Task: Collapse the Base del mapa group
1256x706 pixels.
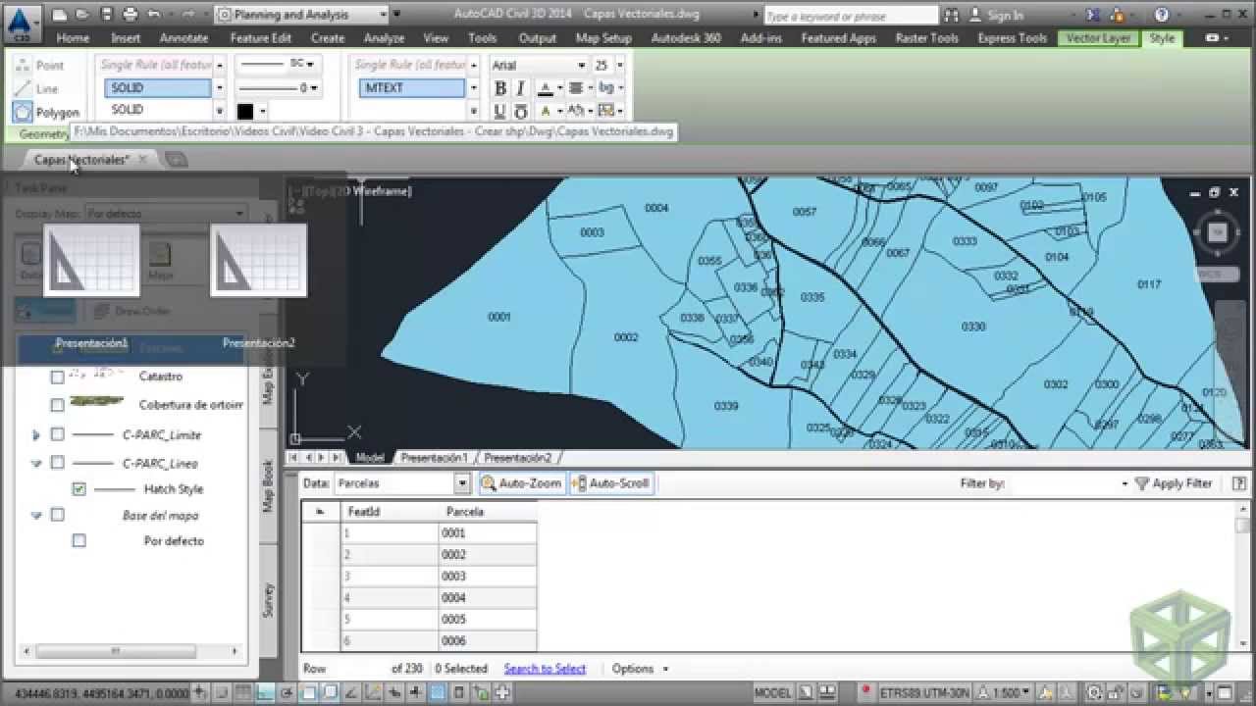Action: point(36,515)
